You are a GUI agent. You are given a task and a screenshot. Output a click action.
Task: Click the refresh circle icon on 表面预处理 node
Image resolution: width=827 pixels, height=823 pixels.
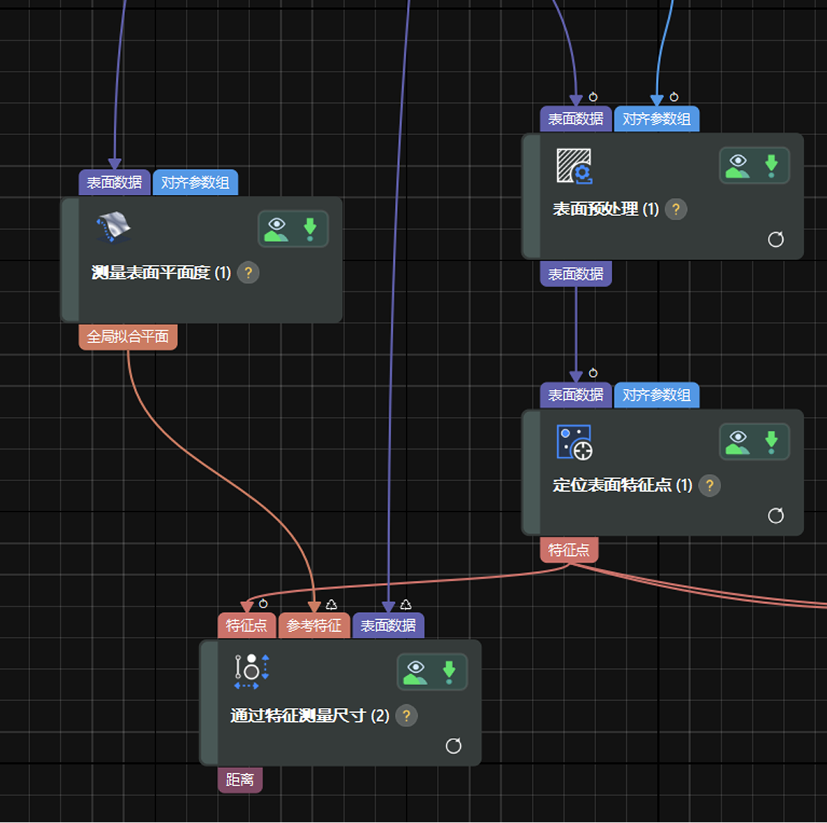click(x=775, y=240)
